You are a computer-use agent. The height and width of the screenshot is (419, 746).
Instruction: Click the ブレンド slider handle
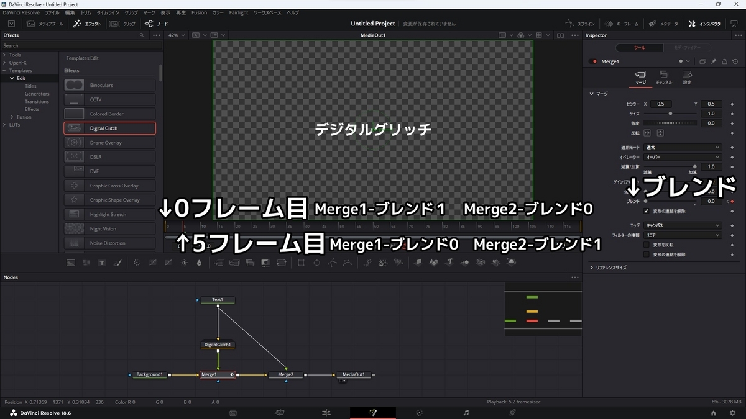pos(645,201)
